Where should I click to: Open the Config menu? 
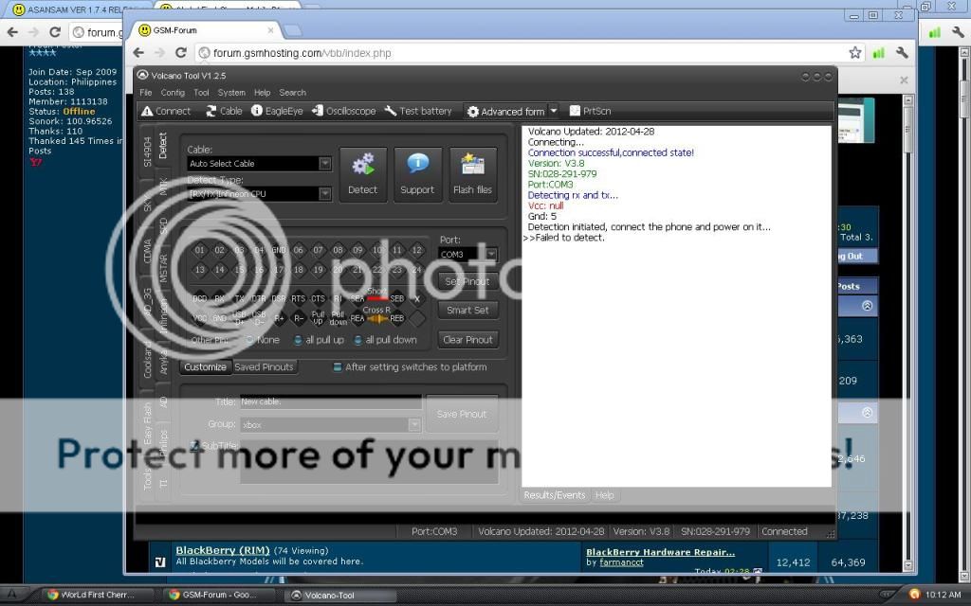tap(174, 92)
